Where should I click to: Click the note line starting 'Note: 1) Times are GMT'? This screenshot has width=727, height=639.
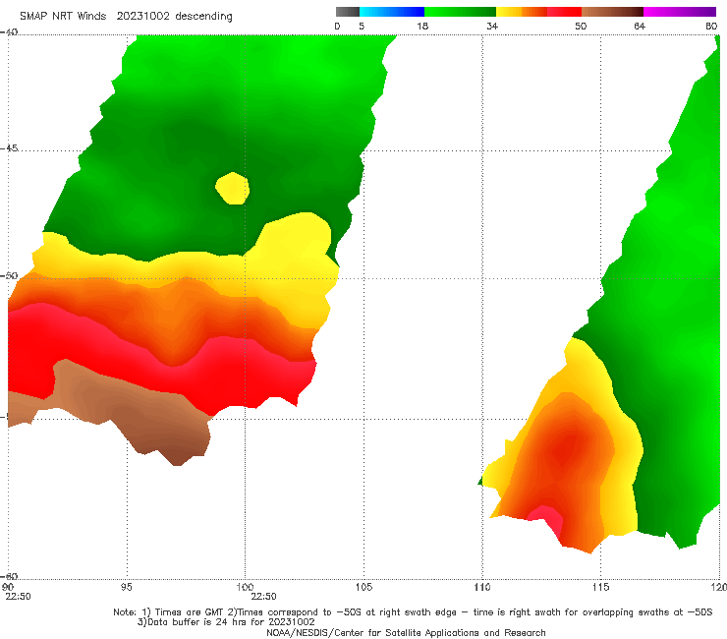click(413, 612)
